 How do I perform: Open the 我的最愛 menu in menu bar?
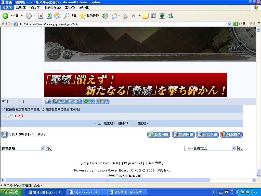point(53,8)
